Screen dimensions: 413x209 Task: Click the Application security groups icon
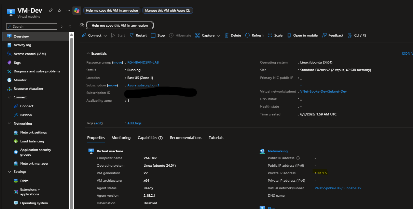[x=16, y=152]
